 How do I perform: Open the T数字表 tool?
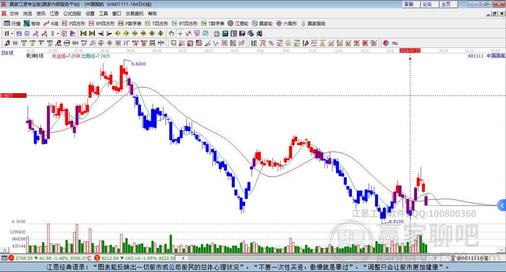coord(212,24)
